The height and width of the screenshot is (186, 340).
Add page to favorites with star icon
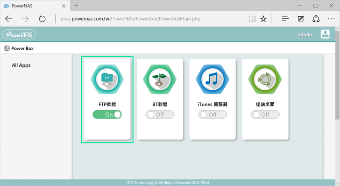(x=263, y=19)
